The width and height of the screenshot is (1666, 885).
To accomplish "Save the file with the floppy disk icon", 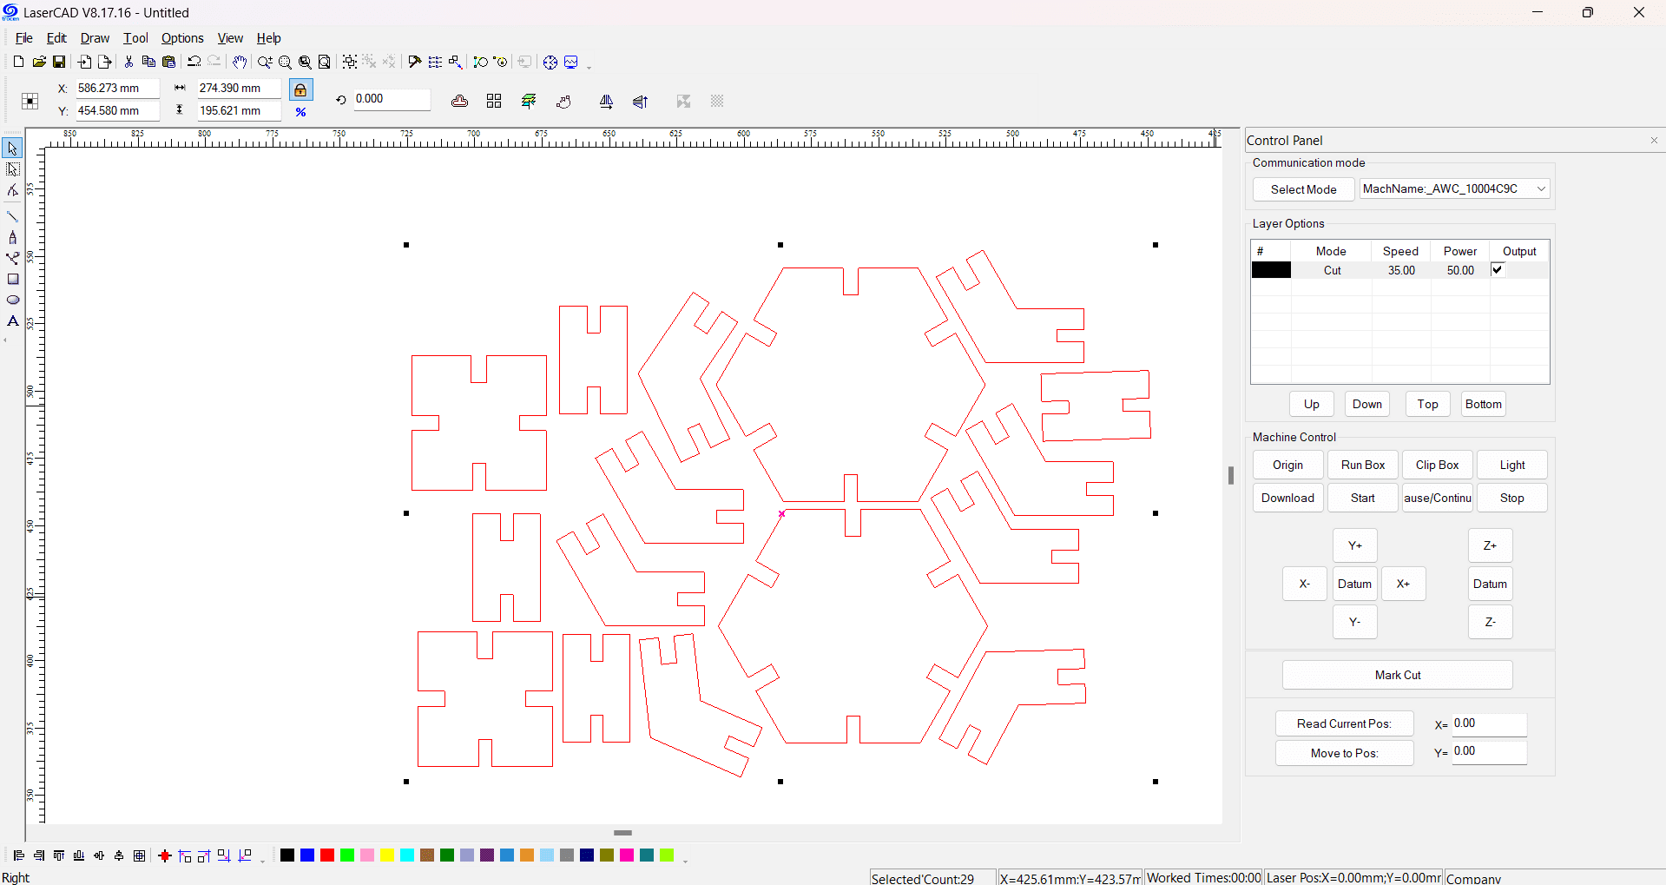I will (59, 62).
